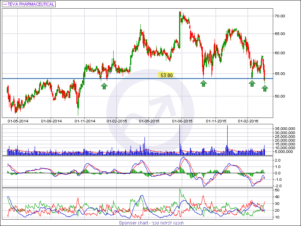Click the 01-08-2014 date label
This screenshot has height=226, width=301.
coord(52,121)
